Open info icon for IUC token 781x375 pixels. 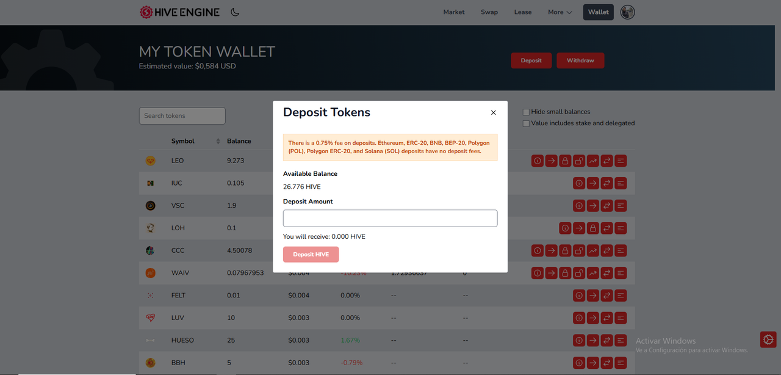(579, 183)
